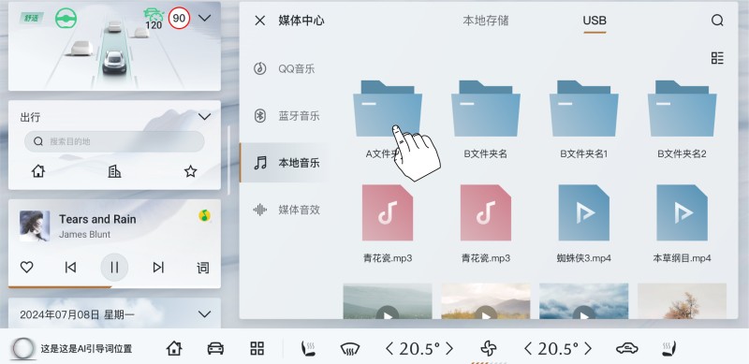Open 蓝牙音乐 in sidebar

286,116
